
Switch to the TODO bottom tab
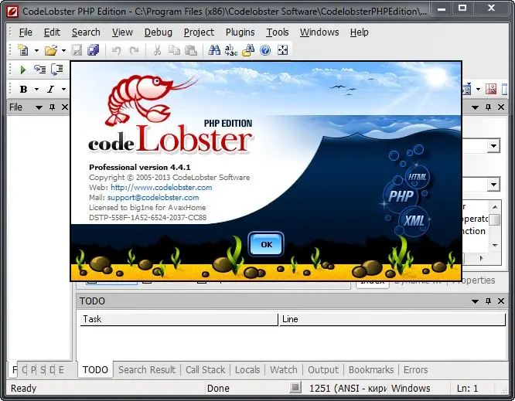[95, 370]
